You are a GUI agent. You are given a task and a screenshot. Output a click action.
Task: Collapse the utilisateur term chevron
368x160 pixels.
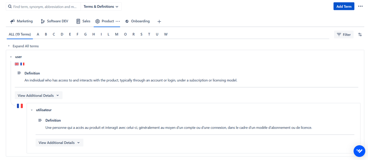coord(32,110)
